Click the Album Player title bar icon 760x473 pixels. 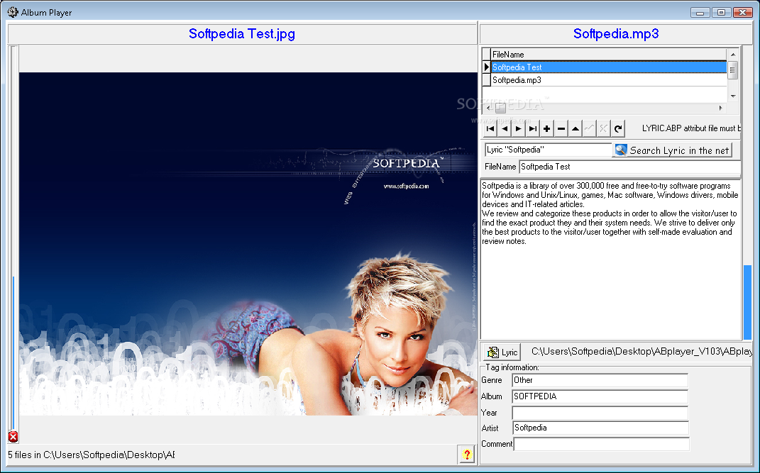(x=13, y=12)
